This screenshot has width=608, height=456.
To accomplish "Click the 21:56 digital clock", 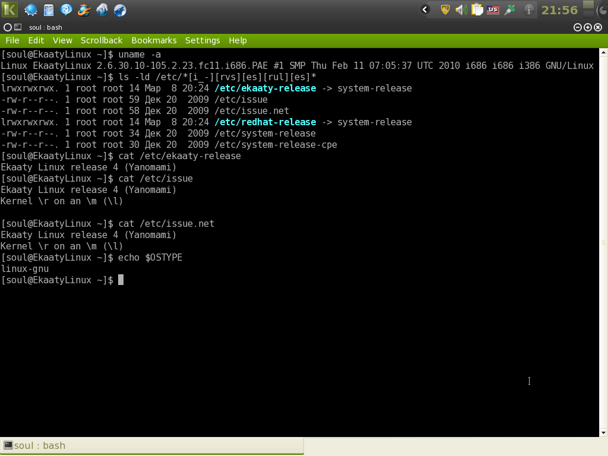I will coord(559,10).
